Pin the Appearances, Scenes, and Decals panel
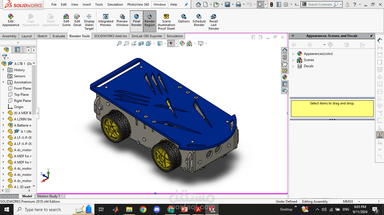Screen dimensions: 384x215 pos(371,36)
